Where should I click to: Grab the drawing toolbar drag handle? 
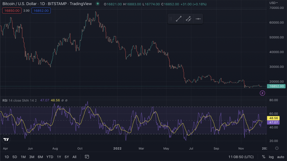171,19
